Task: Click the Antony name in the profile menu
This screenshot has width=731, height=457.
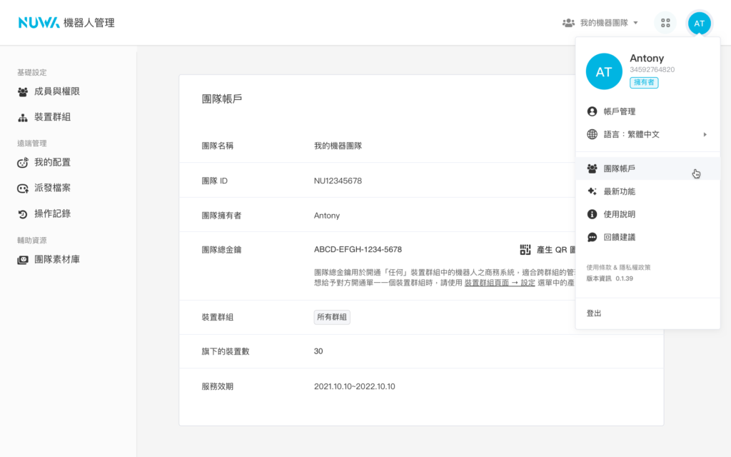Action: pos(647,59)
